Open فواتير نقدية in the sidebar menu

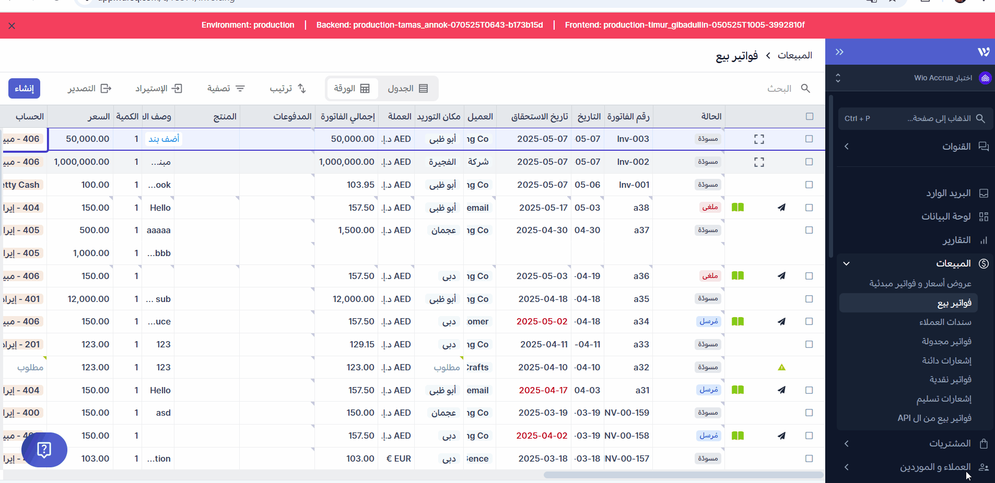[950, 380]
